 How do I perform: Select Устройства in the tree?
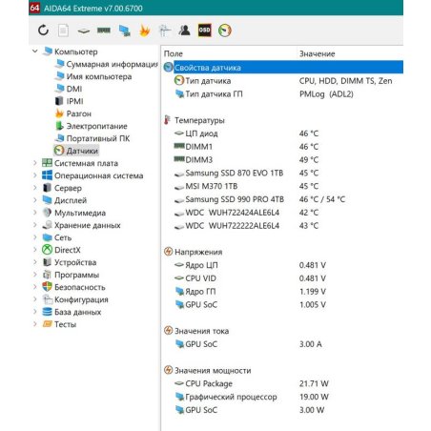click(x=75, y=262)
